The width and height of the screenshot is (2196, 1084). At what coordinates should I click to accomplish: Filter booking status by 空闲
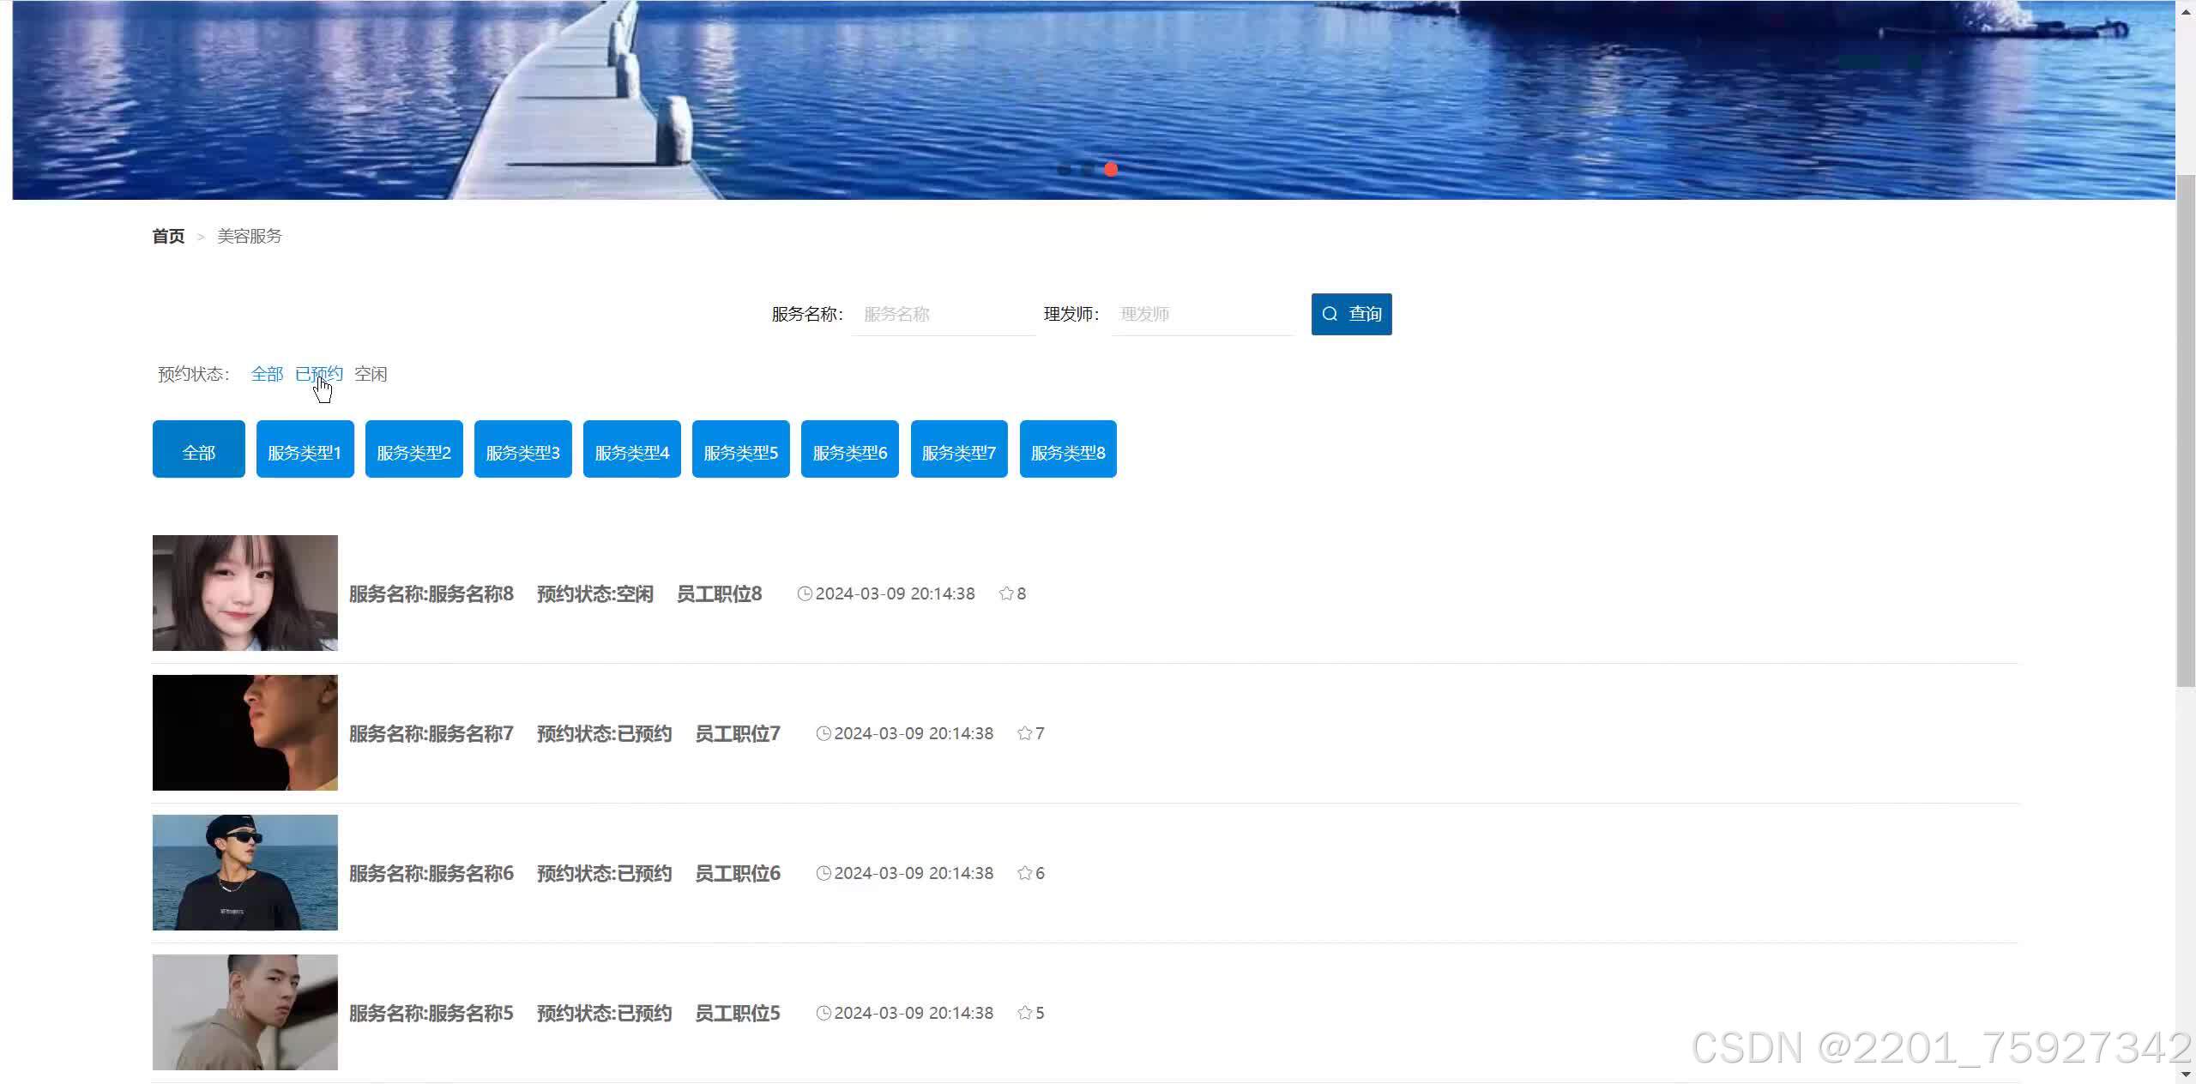371,374
